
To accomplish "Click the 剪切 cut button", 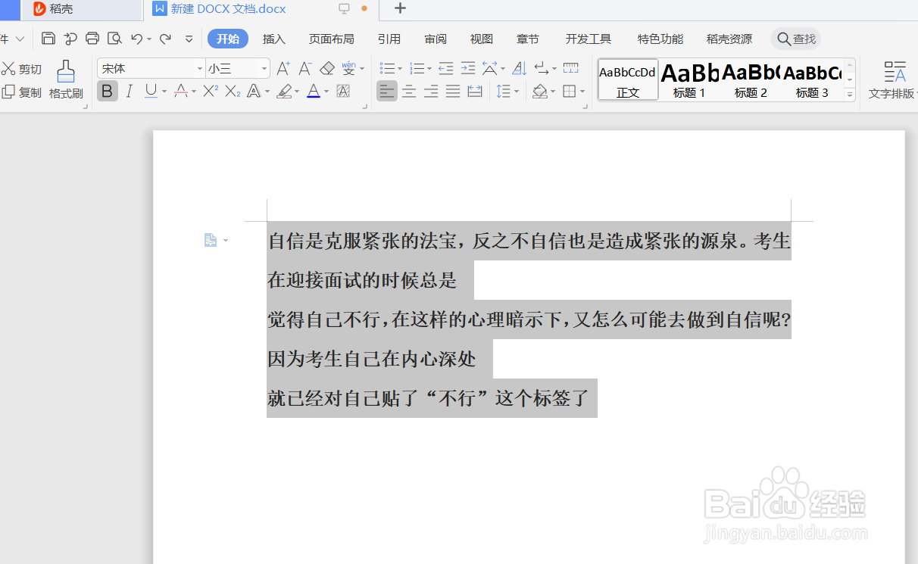I will [22, 67].
